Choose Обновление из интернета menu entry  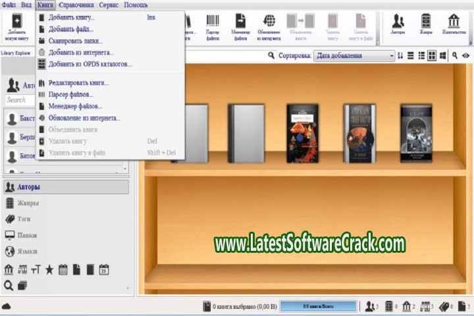111,118
